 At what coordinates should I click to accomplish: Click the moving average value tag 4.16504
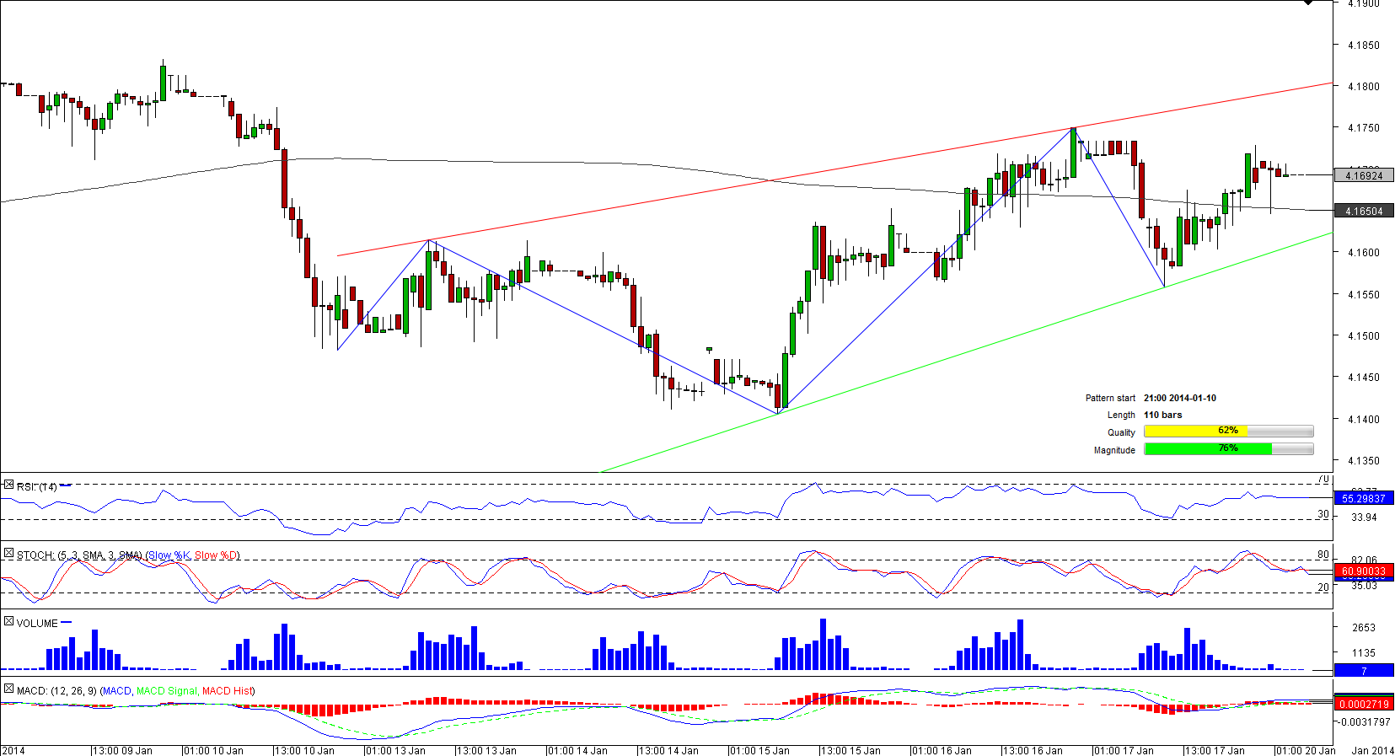[x=1364, y=212]
